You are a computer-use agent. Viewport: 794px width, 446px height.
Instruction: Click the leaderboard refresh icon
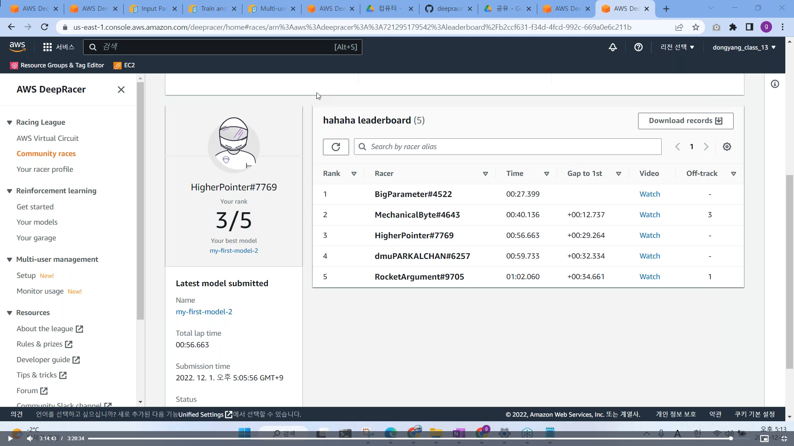[336, 147]
